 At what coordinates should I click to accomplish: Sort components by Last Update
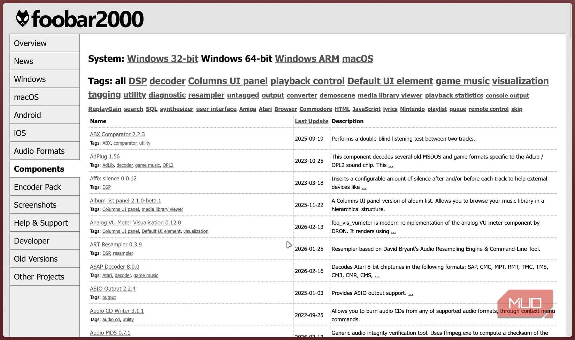tap(311, 121)
